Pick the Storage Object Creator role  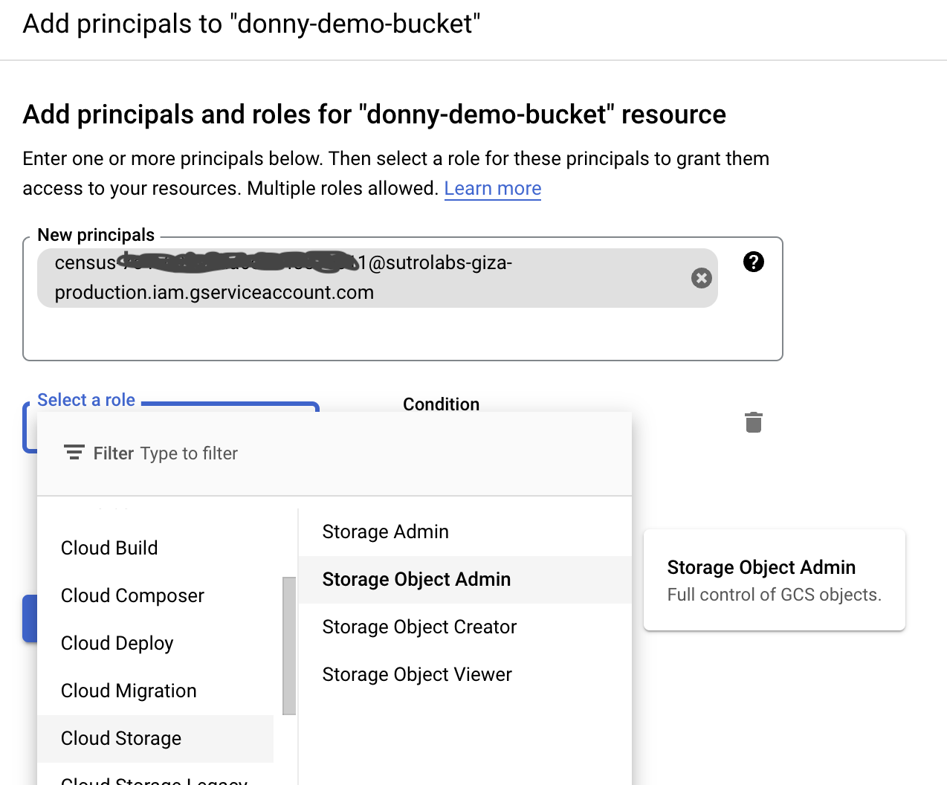419,627
